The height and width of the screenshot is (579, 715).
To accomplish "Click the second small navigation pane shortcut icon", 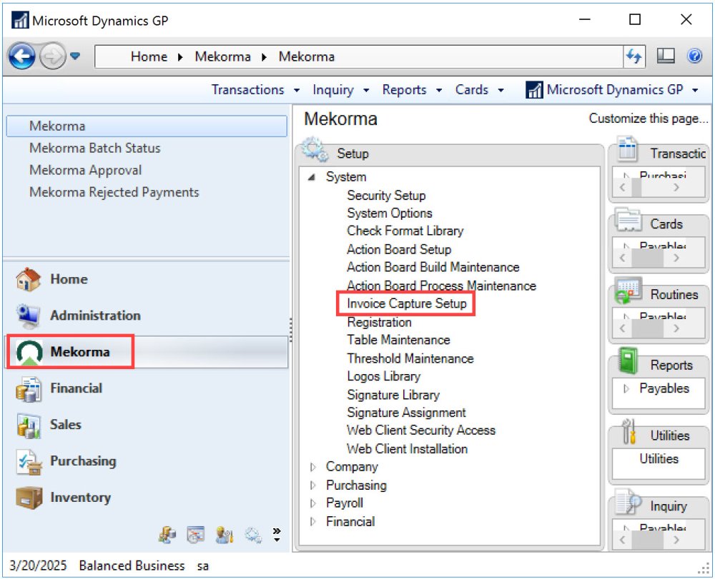I will 196,535.
